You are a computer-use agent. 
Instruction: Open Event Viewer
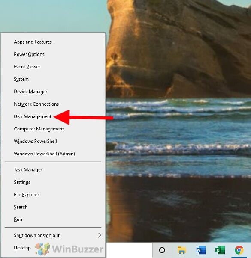(53, 67)
